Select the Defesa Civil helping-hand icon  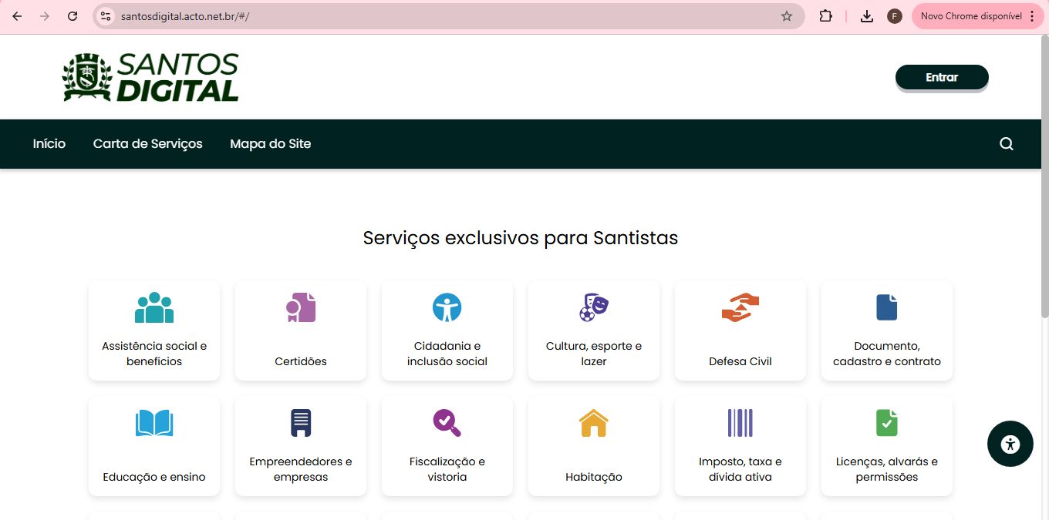click(740, 307)
